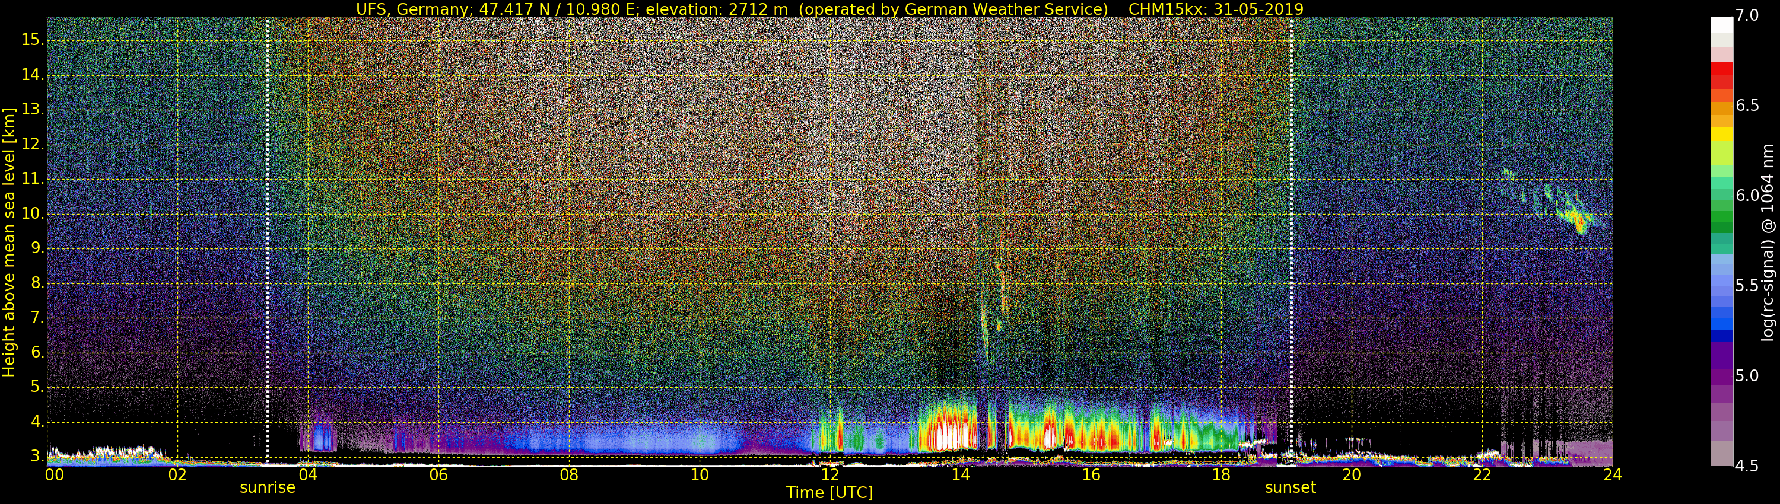Click the 20 tick on time axis
This screenshot has height=504, width=1780.
coord(1352,475)
